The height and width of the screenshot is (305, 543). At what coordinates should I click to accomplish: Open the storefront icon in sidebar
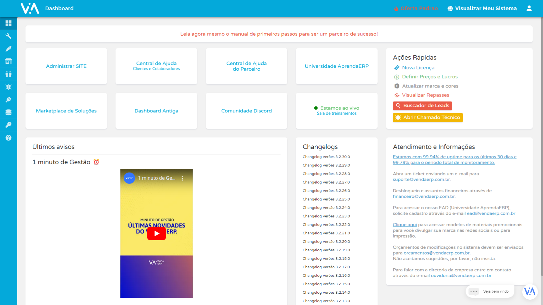tap(8, 61)
